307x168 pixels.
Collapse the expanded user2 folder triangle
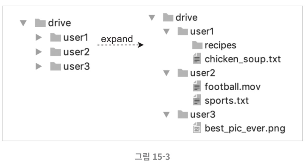click(166, 73)
